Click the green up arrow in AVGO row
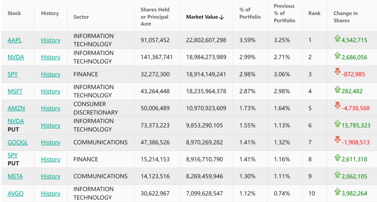The width and height of the screenshot is (377, 202). pyautogui.click(x=337, y=192)
